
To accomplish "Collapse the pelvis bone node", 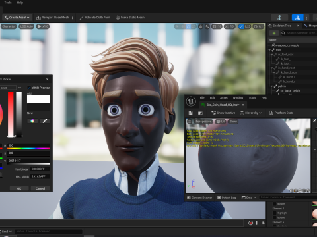I will [272, 86].
